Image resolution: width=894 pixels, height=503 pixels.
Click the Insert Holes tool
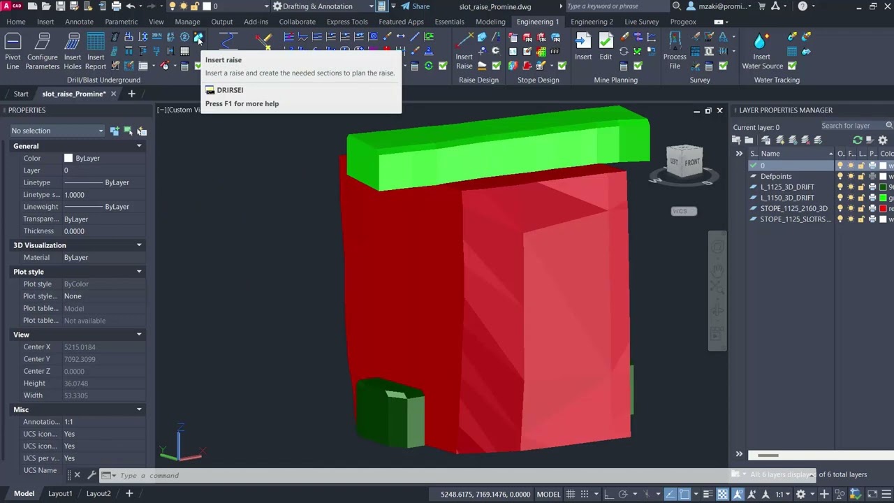[x=73, y=51]
